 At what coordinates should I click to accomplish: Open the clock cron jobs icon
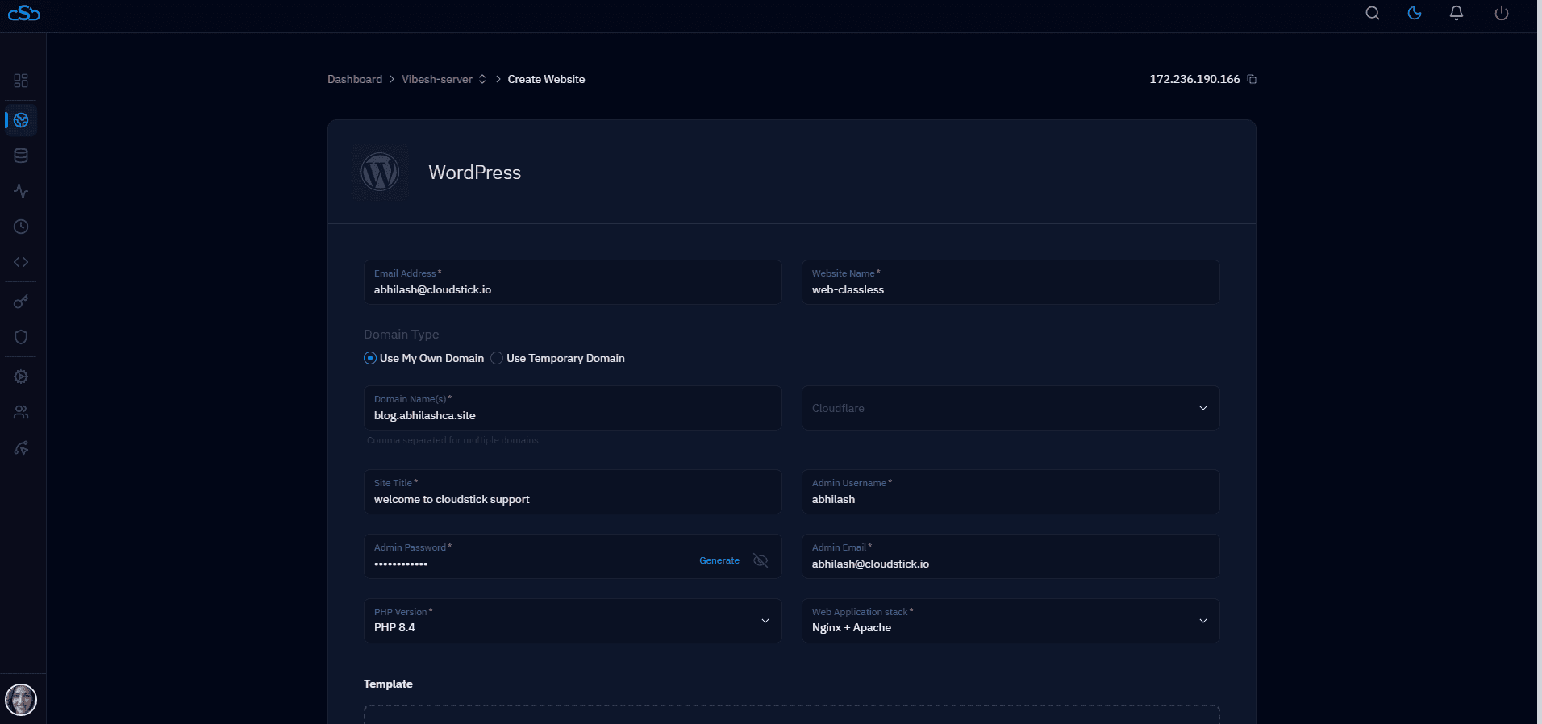point(21,227)
